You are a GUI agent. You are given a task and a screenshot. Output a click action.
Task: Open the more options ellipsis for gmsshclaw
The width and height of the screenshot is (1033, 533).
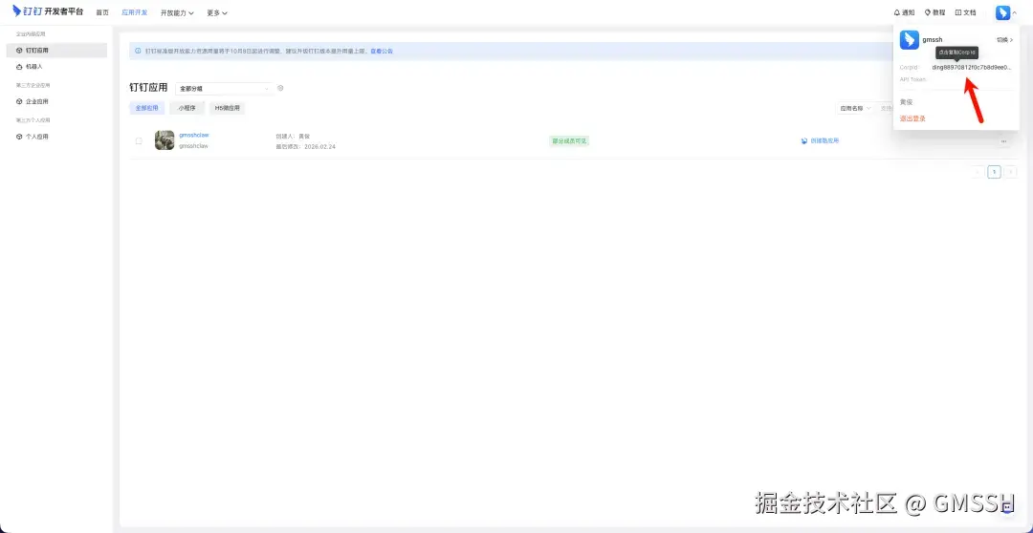click(1004, 140)
